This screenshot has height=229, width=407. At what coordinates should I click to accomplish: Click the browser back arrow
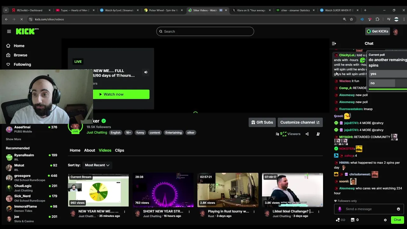(6, 19)
